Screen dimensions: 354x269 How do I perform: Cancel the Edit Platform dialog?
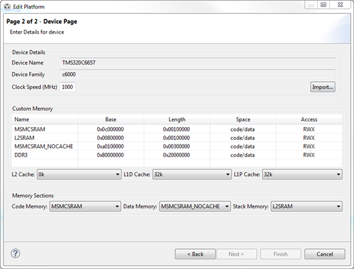pos(324,254)
